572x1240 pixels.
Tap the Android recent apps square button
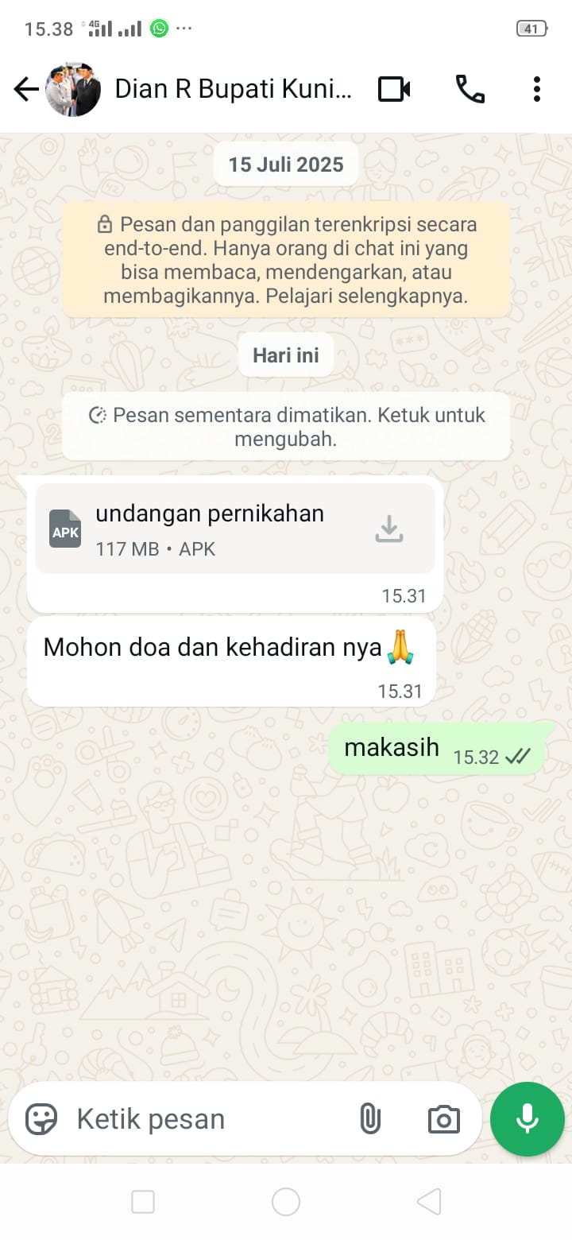(x=143, y=1202)
